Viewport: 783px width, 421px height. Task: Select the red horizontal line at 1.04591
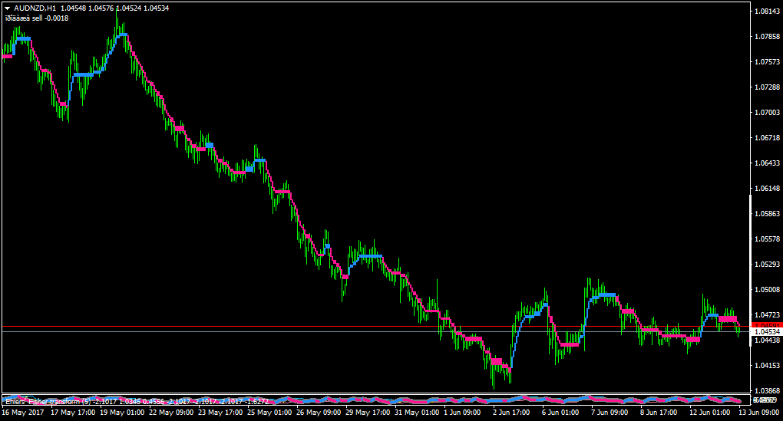375,327
